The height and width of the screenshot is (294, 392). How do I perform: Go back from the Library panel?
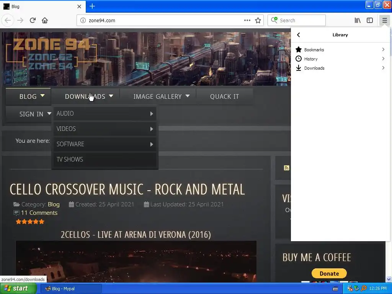[299, 35]
